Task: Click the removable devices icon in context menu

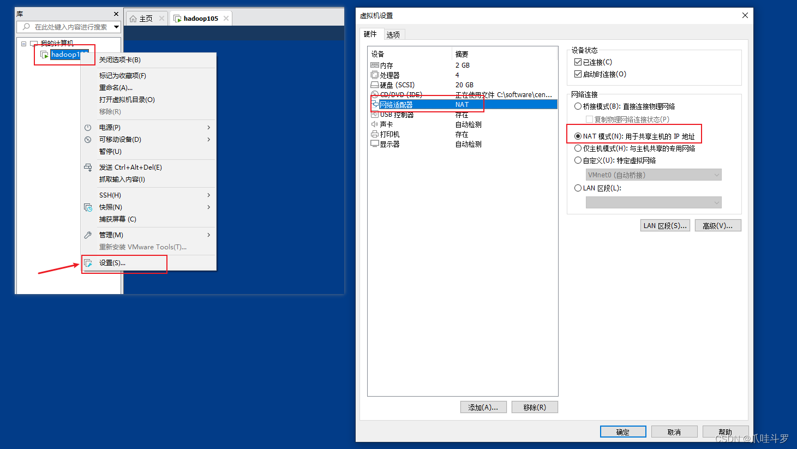Action: pos(88,139)
